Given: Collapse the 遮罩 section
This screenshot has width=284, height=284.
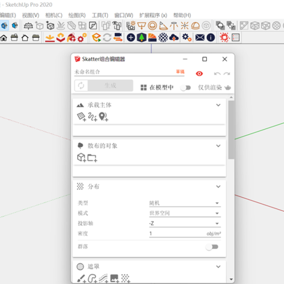Looking at the screenshot, I should (x=218, y=267).
